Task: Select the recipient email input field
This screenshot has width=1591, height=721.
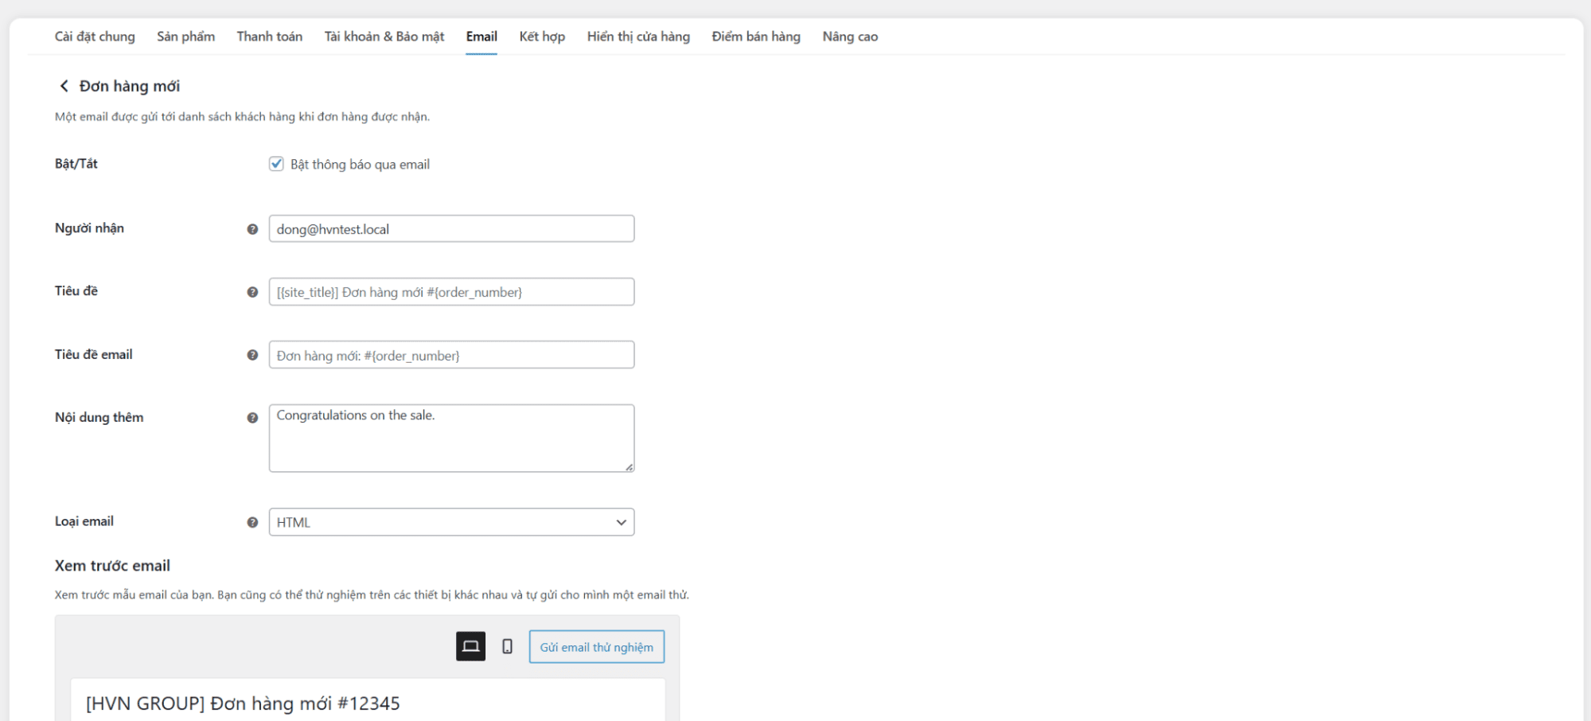Action: [451, 228]
